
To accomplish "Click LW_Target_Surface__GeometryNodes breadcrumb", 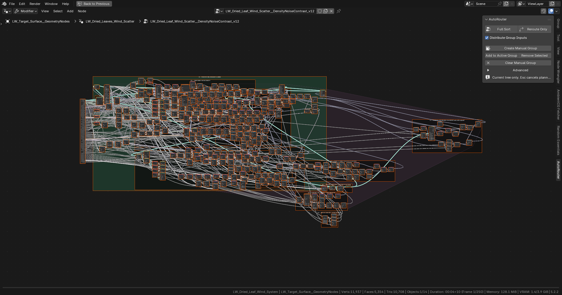I will tap(41, 21).
